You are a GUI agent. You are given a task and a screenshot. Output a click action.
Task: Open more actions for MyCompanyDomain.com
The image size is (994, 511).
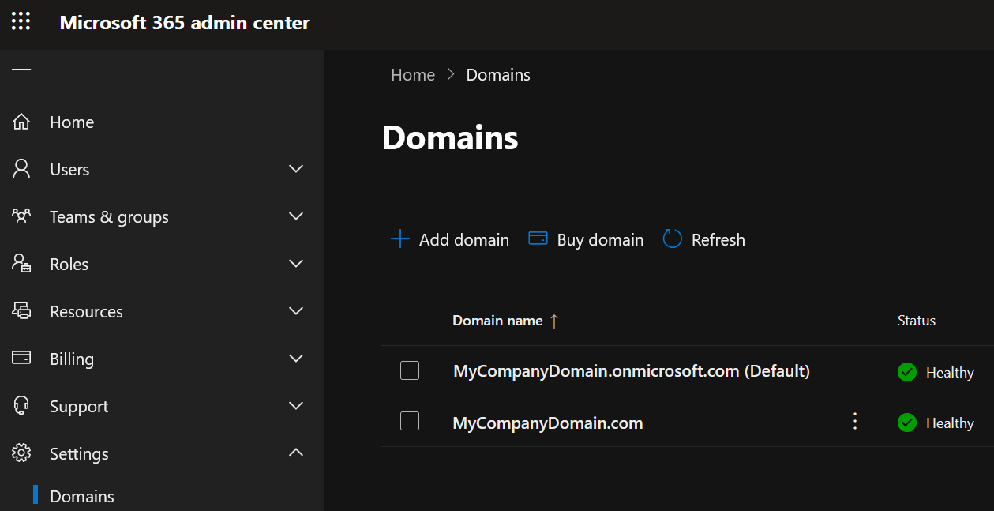(854, 422)
